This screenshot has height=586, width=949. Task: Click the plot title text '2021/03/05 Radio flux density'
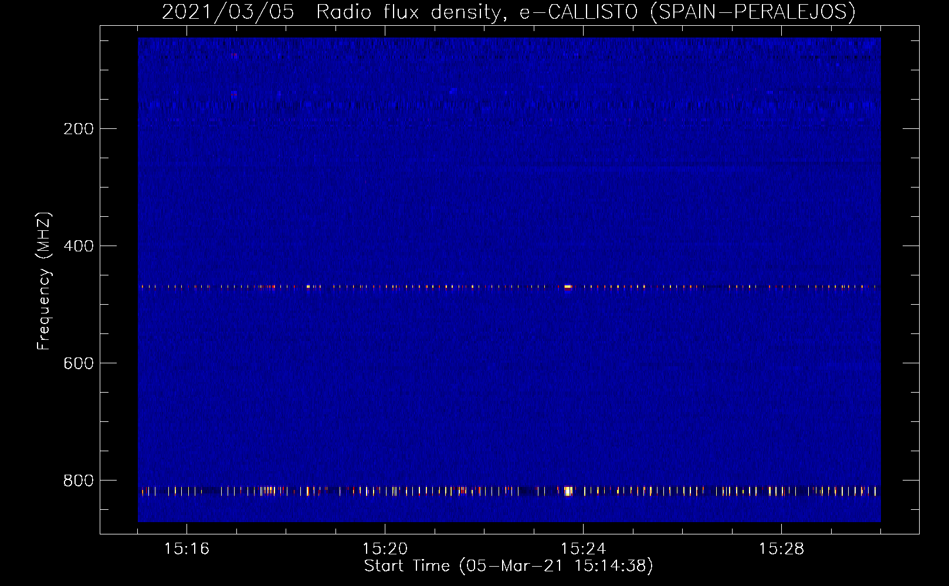tap(331, 12)
